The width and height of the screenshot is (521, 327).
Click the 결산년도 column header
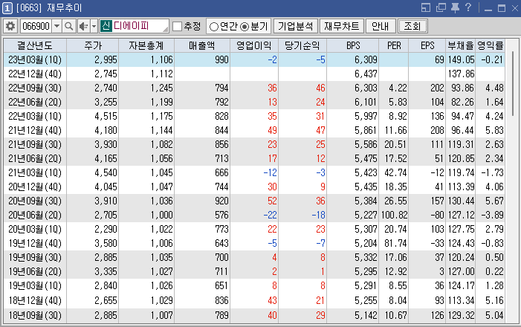coord(35,45)
